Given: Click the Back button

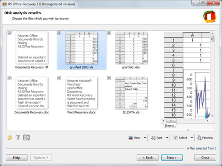Looking at the screenshot, I should pos(148,158).
